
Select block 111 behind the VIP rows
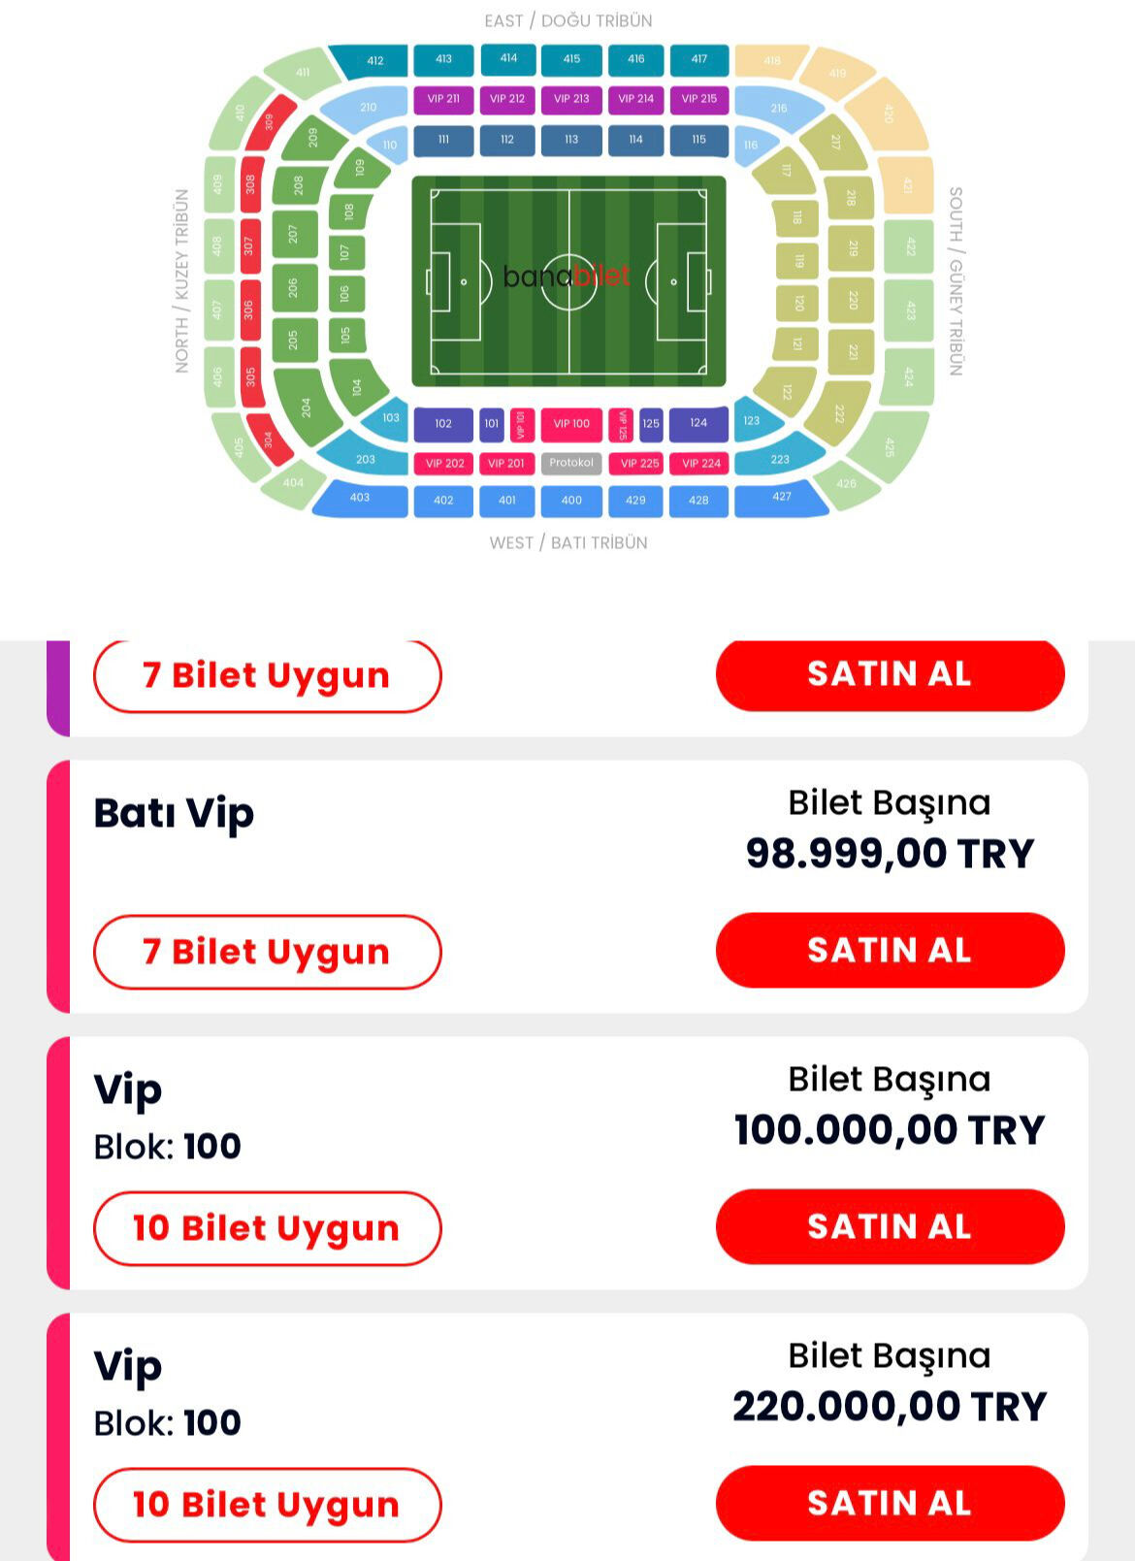443,139
